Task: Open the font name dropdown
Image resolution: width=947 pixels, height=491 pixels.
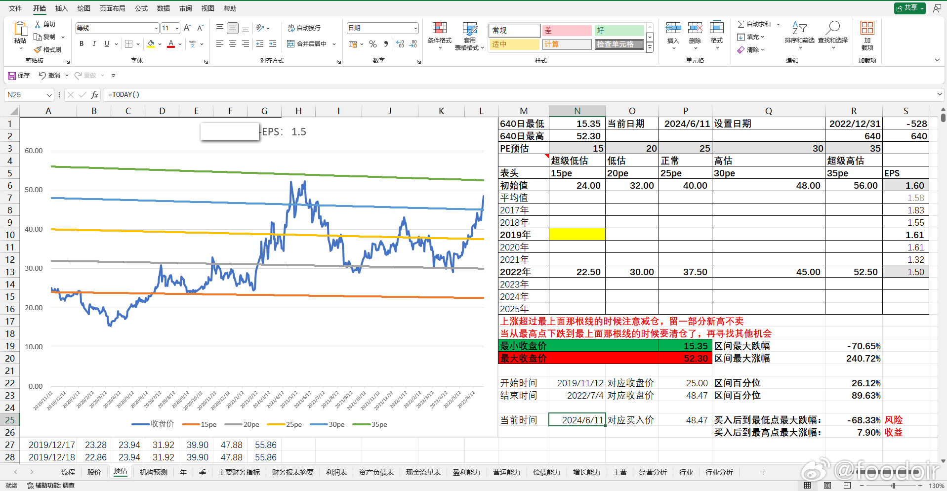Action: [x=156, y=28]
